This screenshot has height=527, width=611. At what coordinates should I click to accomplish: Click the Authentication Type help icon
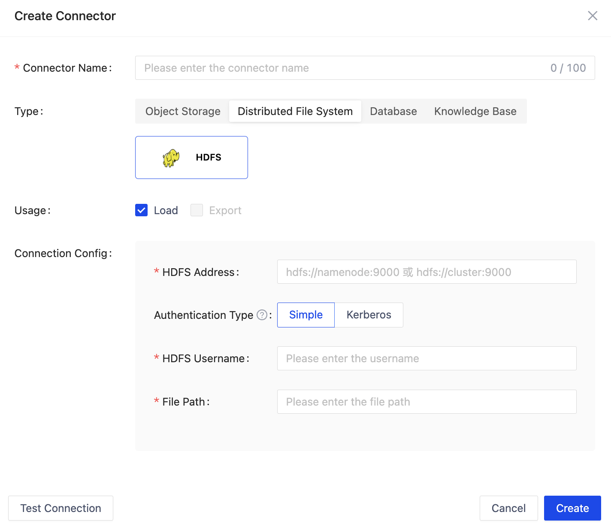point(262,315)
